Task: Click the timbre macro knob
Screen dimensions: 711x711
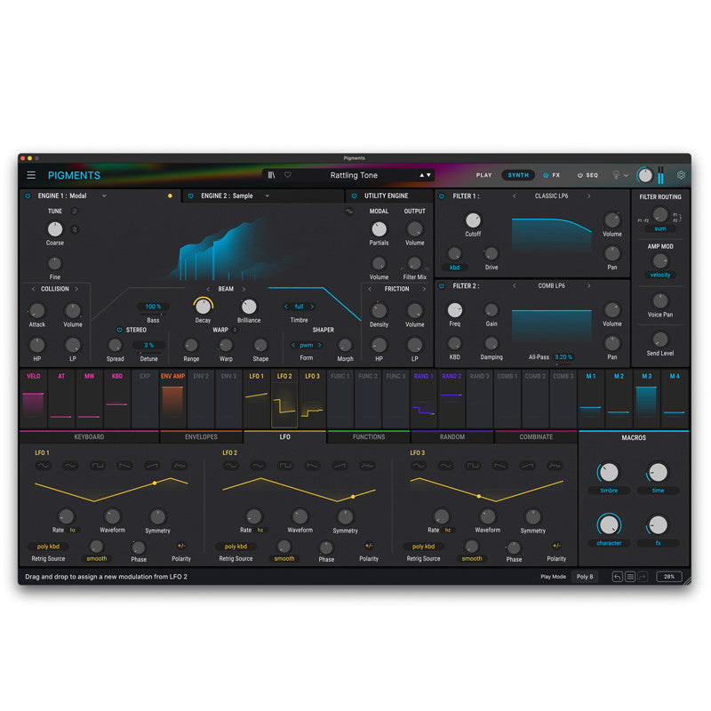Action: 609,473
